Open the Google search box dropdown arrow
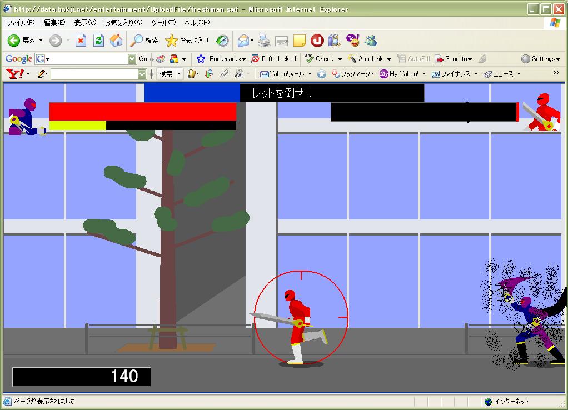 click(132, 59)
